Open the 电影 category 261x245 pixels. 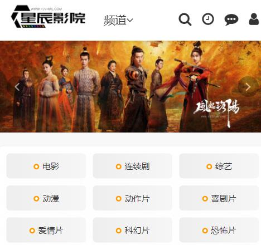pyautogui.click(x=46, y=166)
